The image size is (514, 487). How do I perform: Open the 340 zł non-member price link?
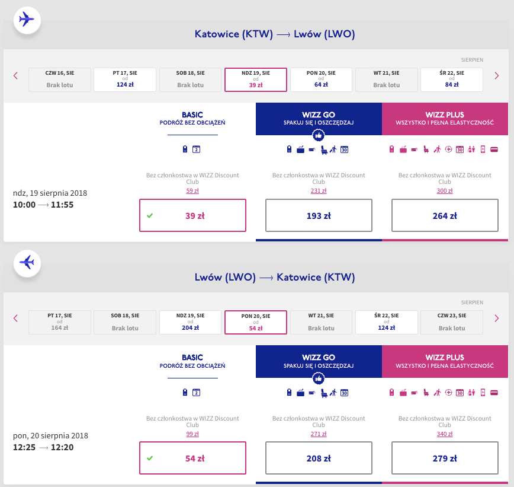pos(445,434)
